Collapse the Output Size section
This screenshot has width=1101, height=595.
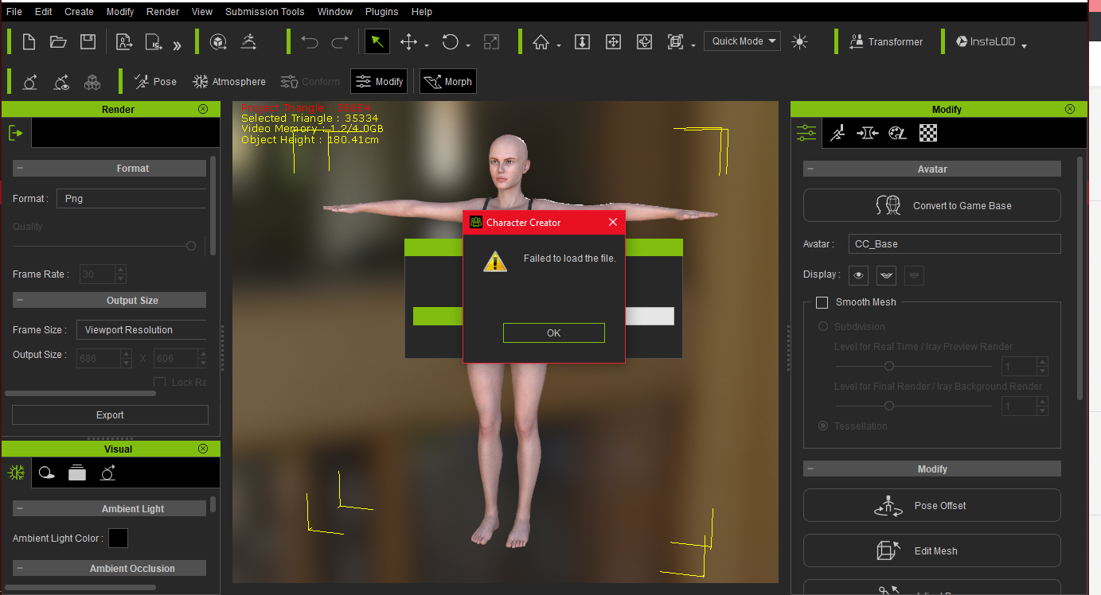(19, 301)
